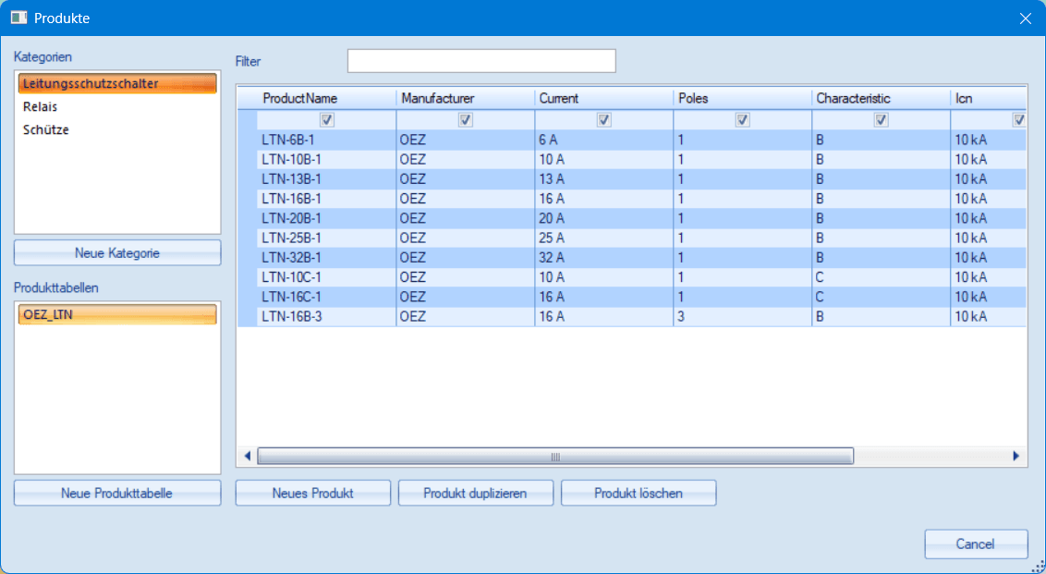The image size is (1046, 574).
Task: Sort by the Poles column header
Action: click(743, 99)
